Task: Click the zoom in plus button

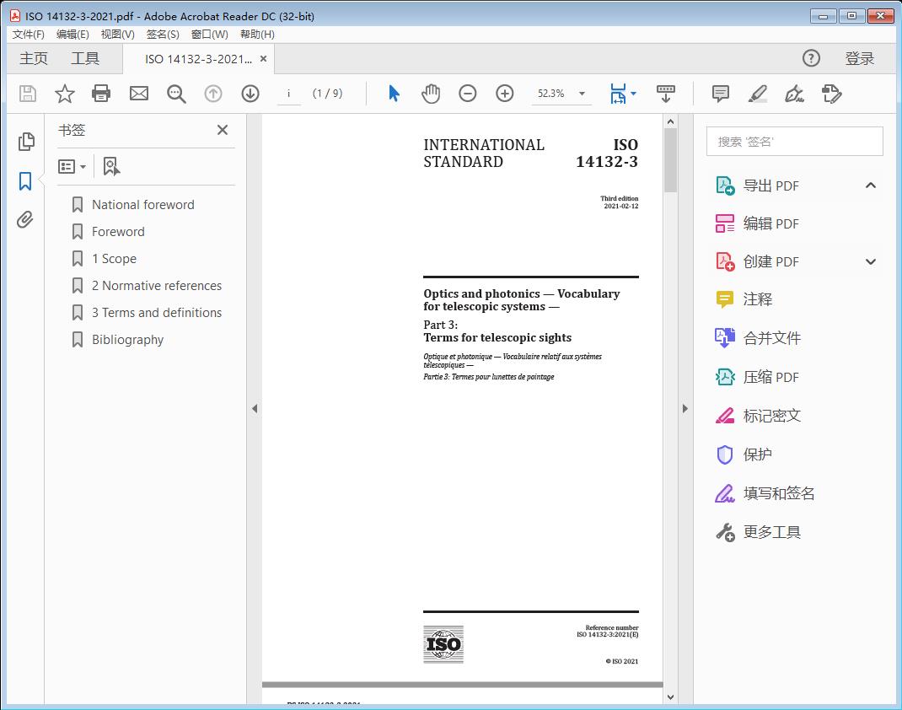Action: click(x=504, y=94)
